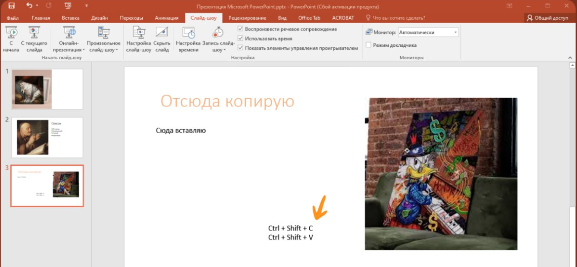577x267 pixels.
Task: Click the window title 'Презентация Microsoft PowerPoint.pptx'
Action: 242,7
